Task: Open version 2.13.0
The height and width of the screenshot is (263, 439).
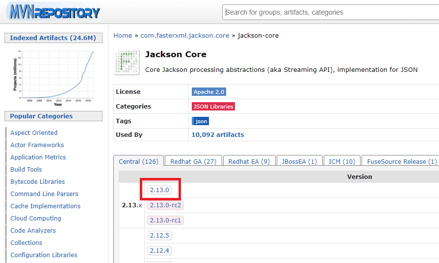Action: (159, 190)
